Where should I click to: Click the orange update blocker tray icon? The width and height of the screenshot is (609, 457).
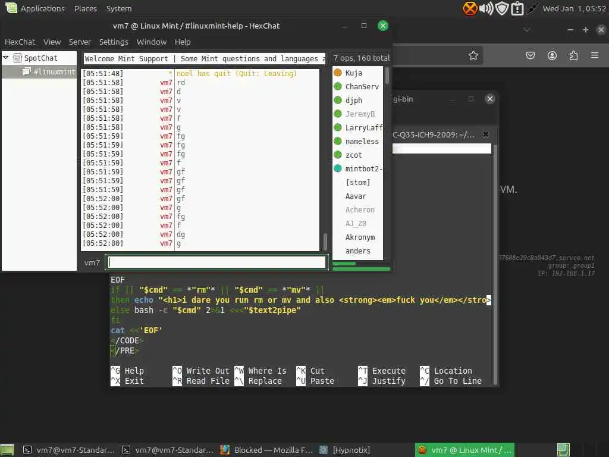coord(470,8)
